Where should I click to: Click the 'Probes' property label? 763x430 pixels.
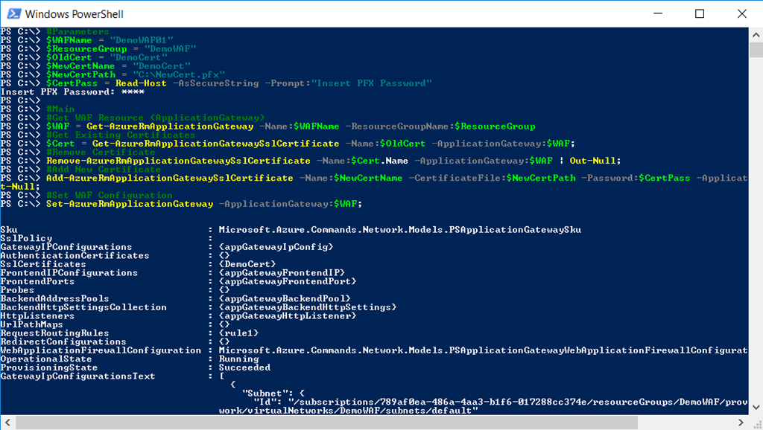(18, 290)
